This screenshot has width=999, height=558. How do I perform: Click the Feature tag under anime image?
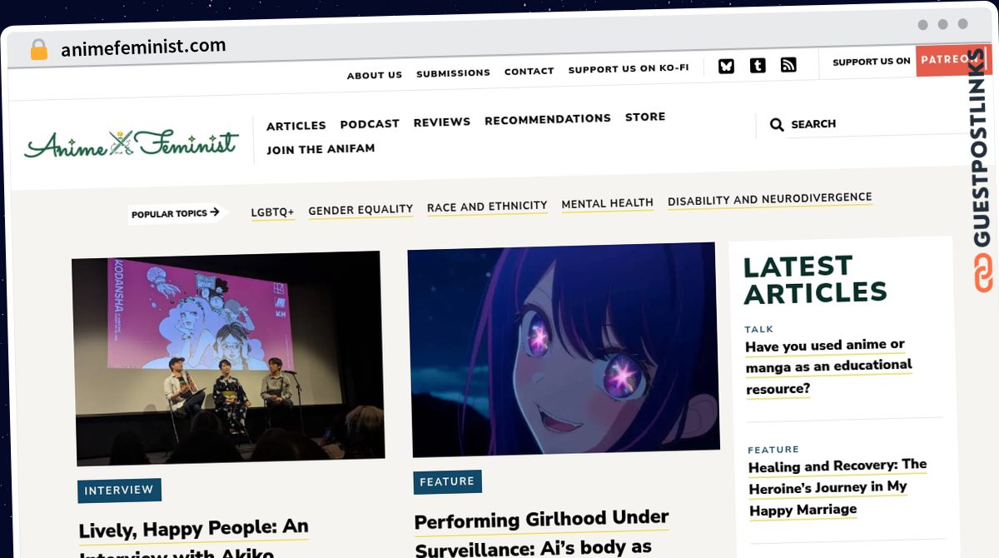click(x=447, y=482)
